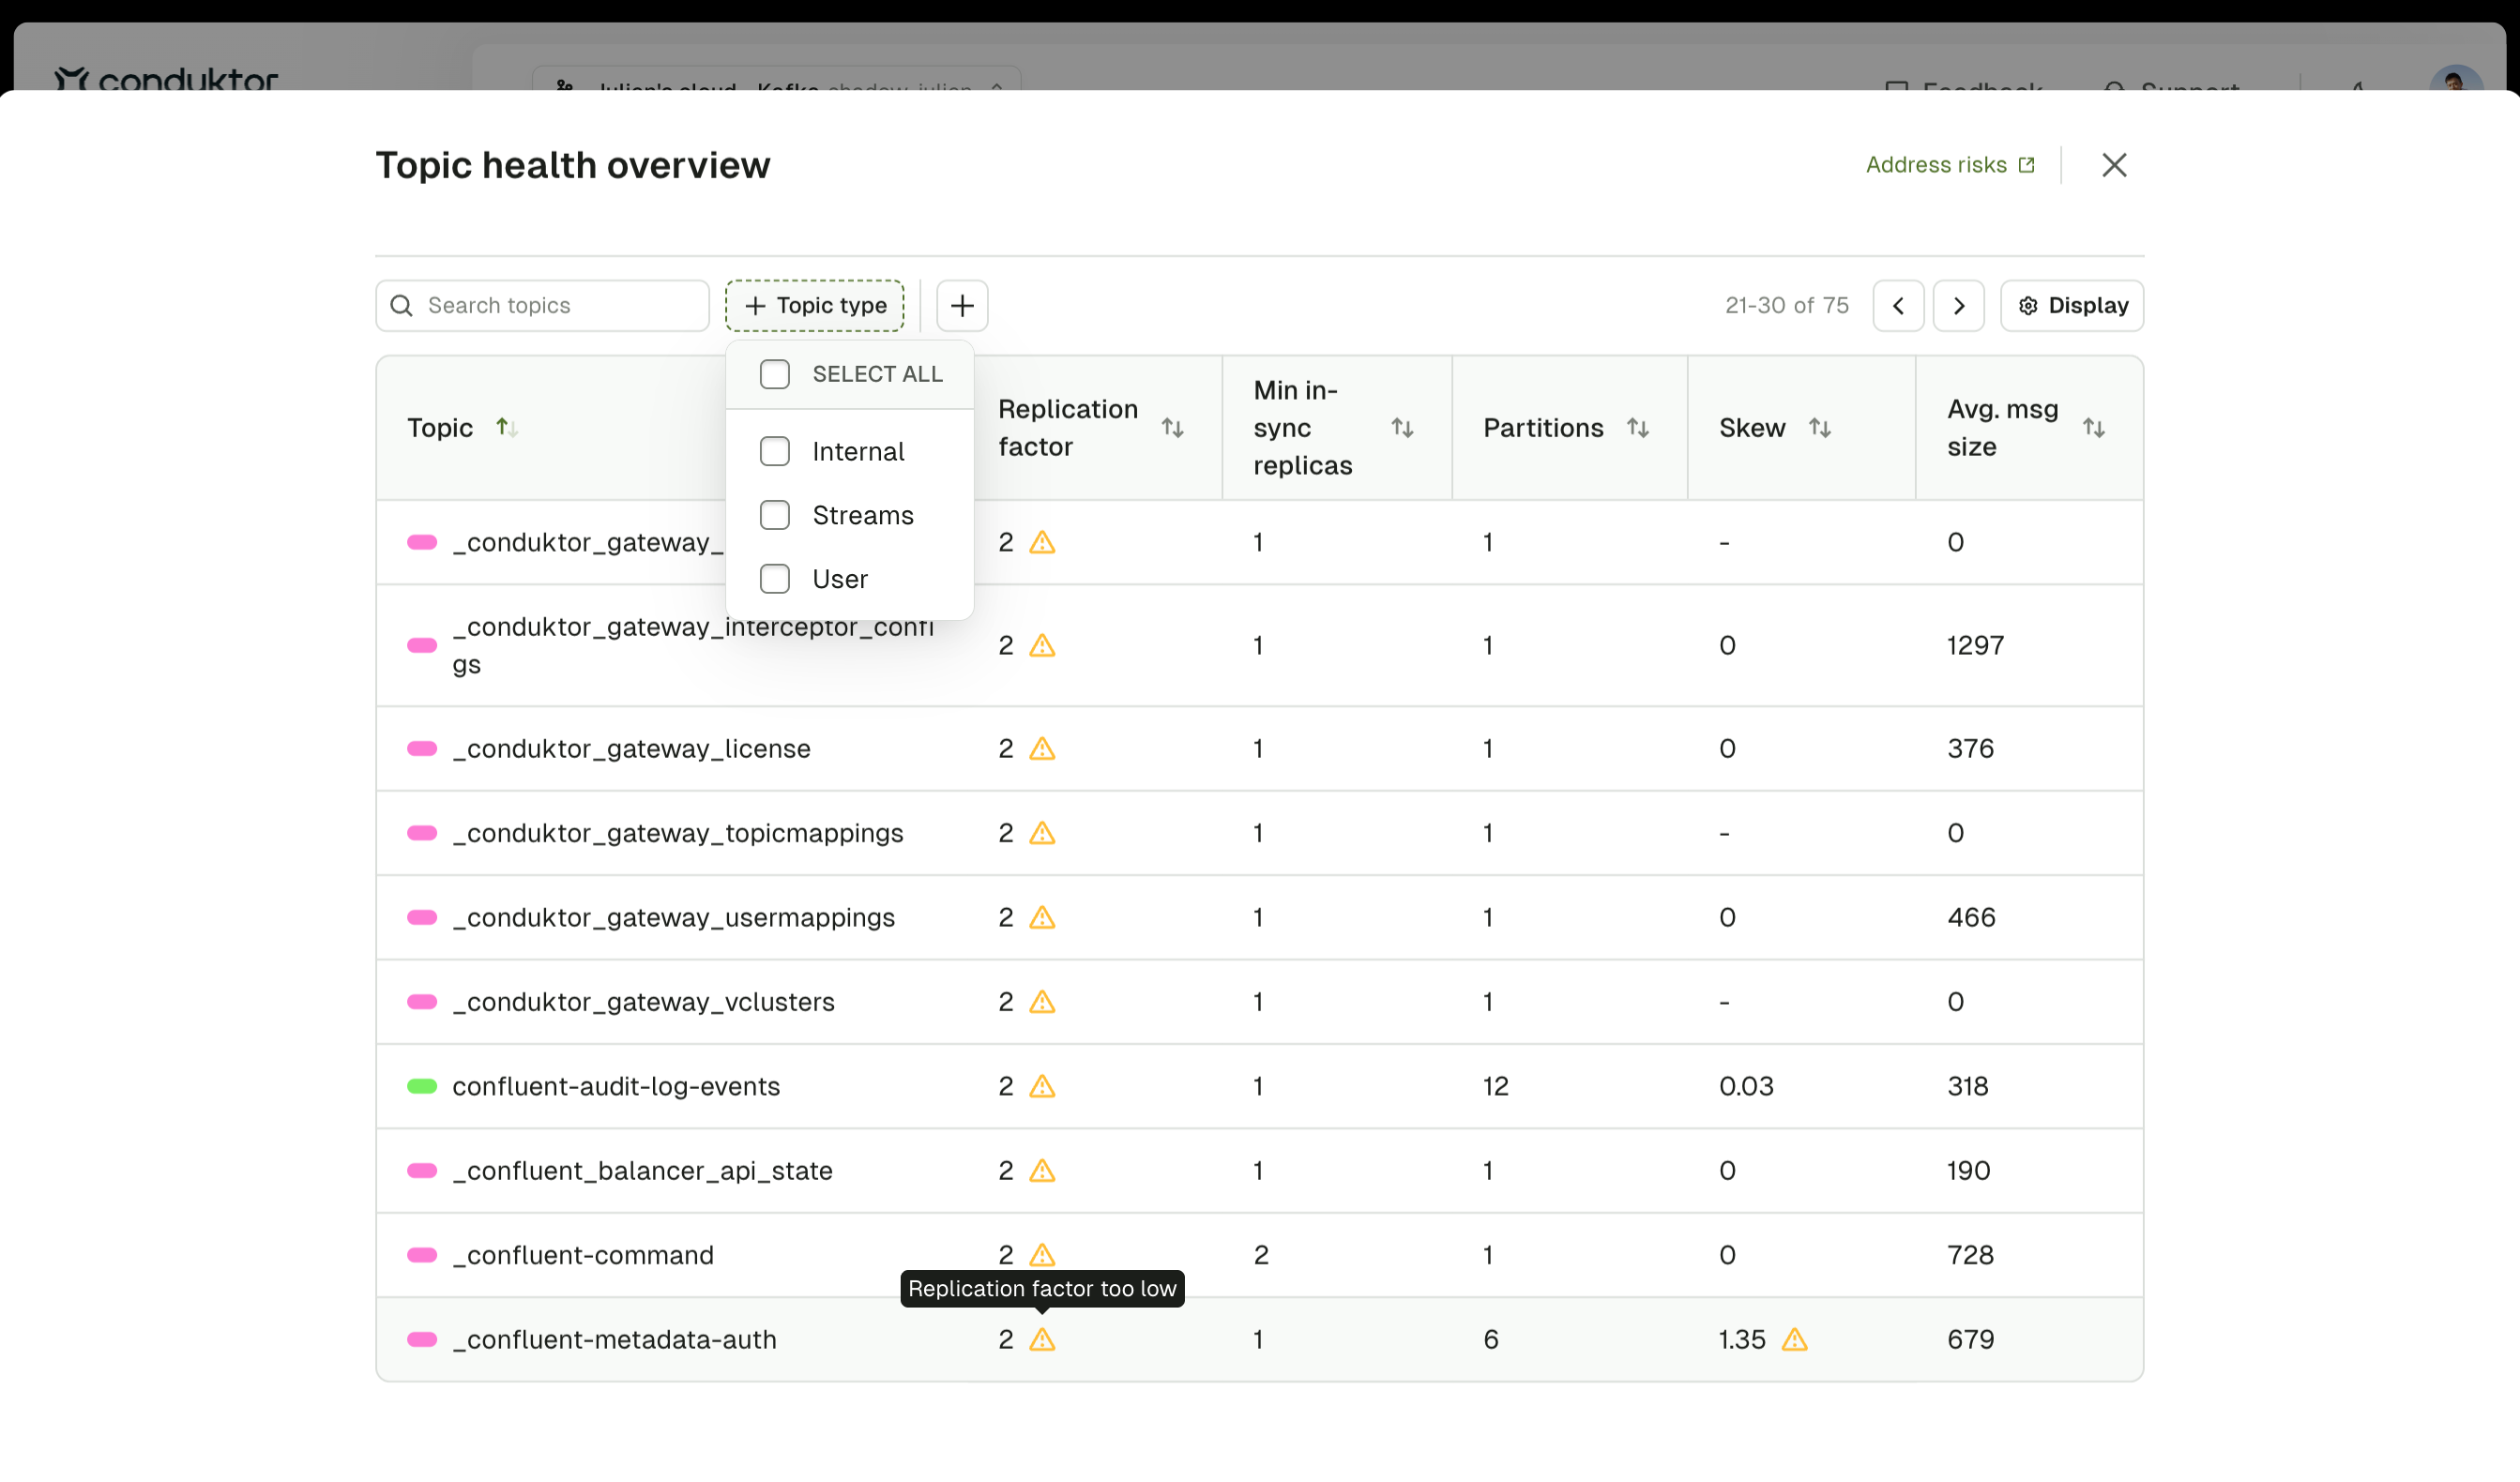Check the SELECT ALL checkbox
The width and height of the screenshot is (2520, 1482).
(x=775, y=373)
